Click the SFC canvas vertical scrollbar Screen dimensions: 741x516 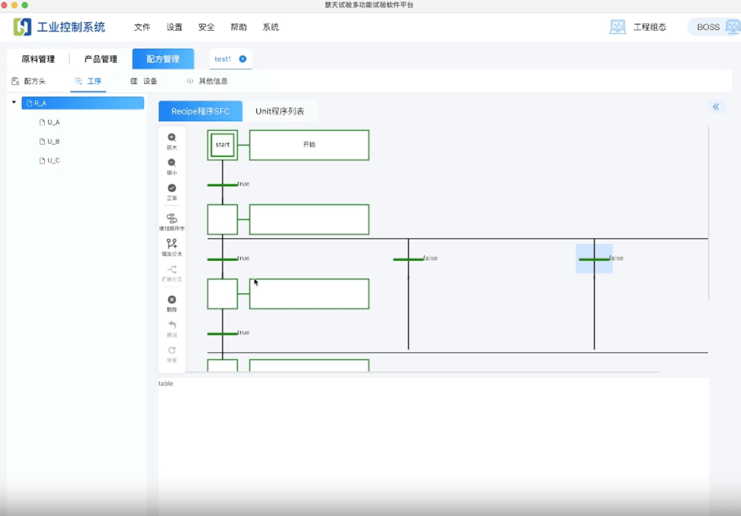tap(709, 213)
